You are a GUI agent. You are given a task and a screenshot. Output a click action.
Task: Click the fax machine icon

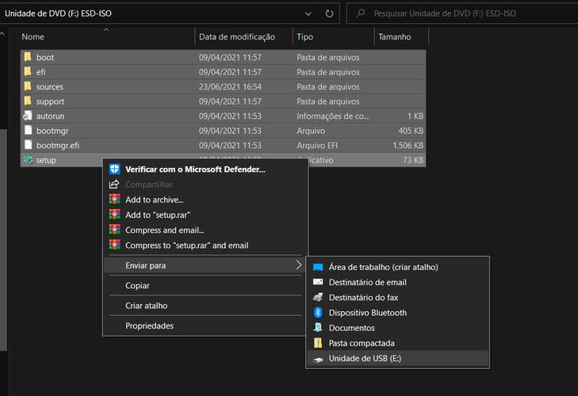[x=318, y=297]
